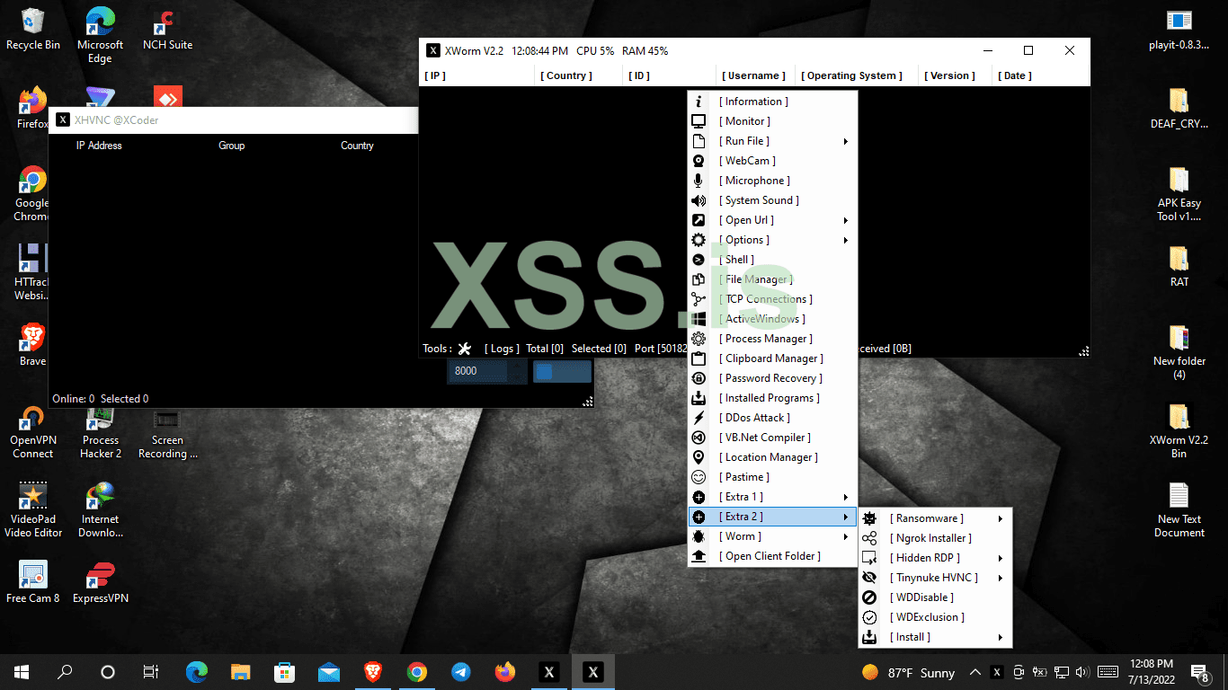Select File Manager from the context menu

pos(755,279)
